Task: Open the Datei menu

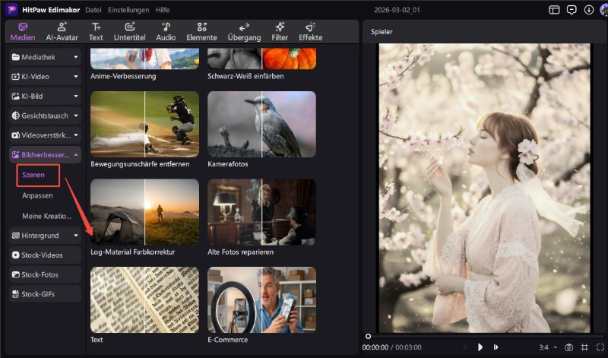Action: click(x=93, y=10)
